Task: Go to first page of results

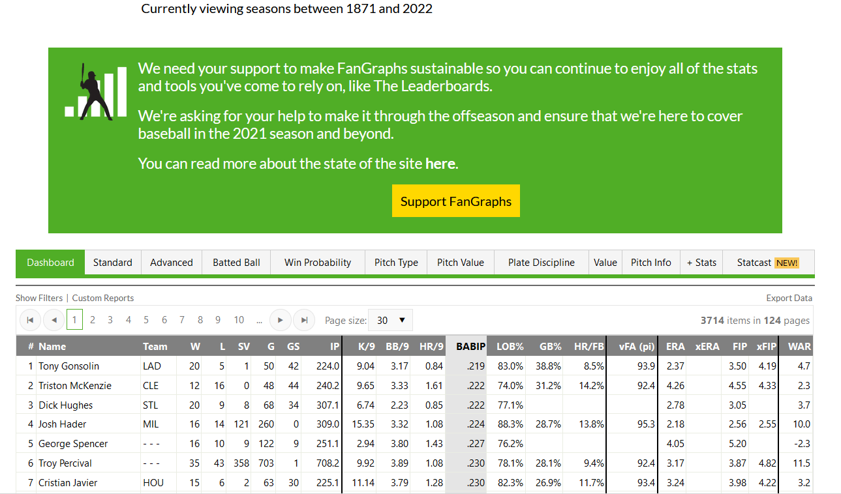Action: click(30, 320)
